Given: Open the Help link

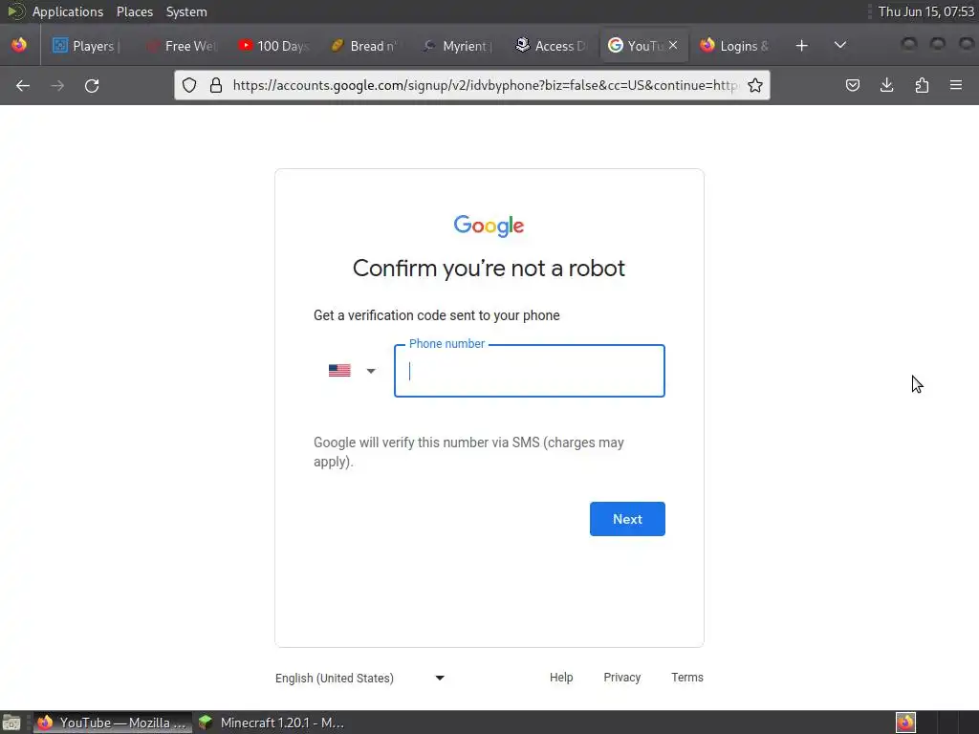Looking at the screenshot, I should coord(561,678).
